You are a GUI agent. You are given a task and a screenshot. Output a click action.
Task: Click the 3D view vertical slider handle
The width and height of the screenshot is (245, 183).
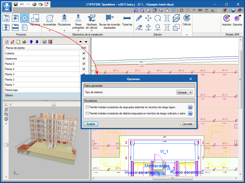coord(5,145)
